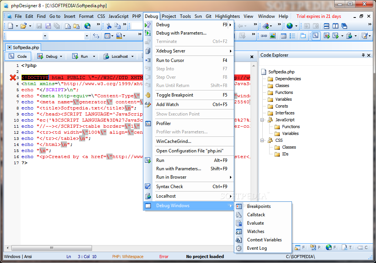The height and width of the screenshot is (263, 376).
Task: Click the Cascade windows icon
Action: pyautogui.click(x=344, y=26)
